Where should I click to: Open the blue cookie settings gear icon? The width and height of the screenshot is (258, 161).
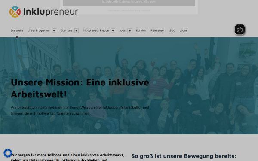(x=8, y=153)
